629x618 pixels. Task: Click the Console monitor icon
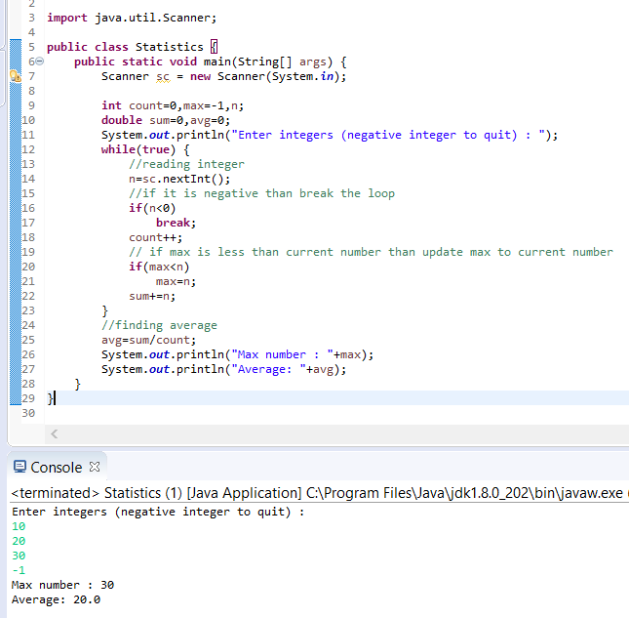point(20,467)
